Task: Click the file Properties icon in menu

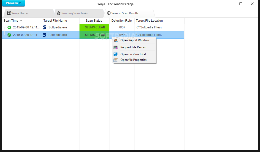Action: pyautogui.click(x=115, y=60)
